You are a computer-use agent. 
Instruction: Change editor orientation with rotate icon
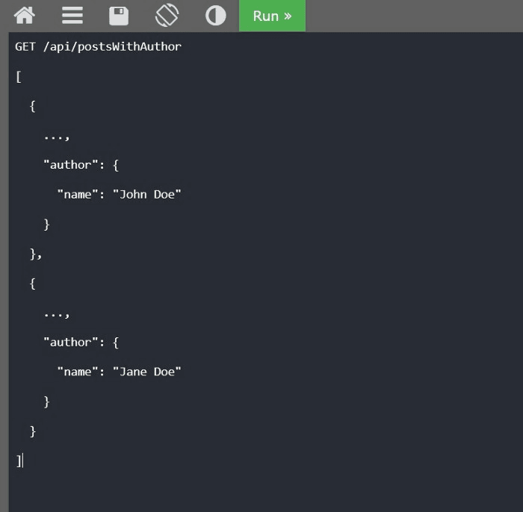point(167,16)
